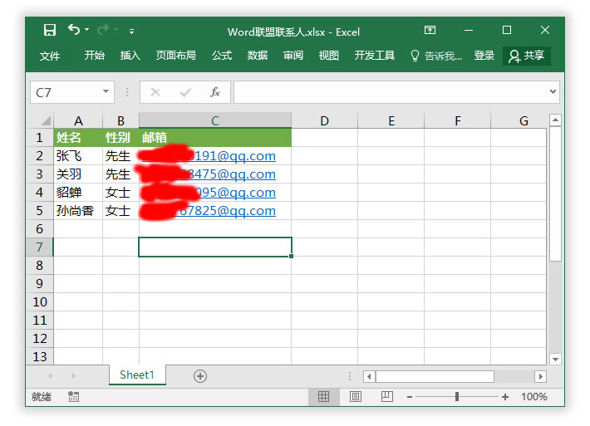The width and height of the screenshot is (590, 426).
Task: Click the Sheet1 worksheet tab
Action: click(x=137, y=375)
